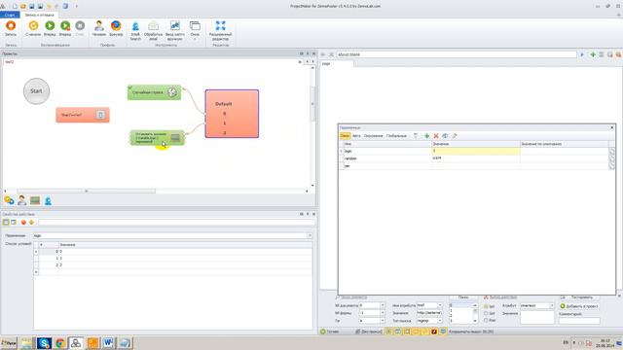
Task: Select the Default switch block
Action: coord(232,114)
